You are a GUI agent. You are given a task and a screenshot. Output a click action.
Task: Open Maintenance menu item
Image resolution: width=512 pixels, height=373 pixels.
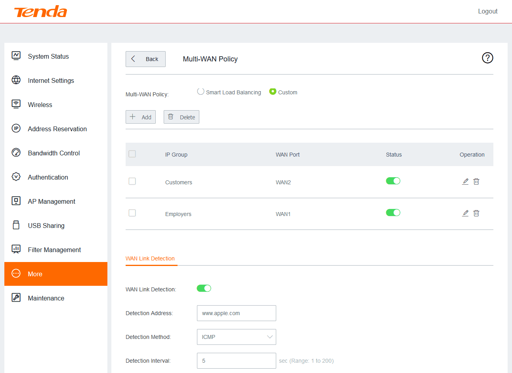(x=56, y=298)
